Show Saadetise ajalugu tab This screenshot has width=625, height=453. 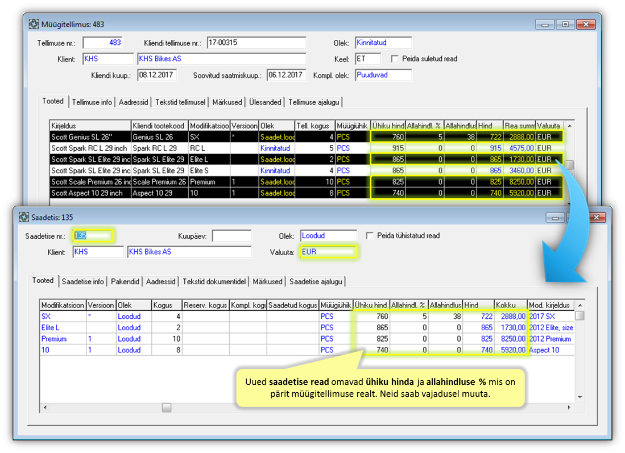(316, 282)
